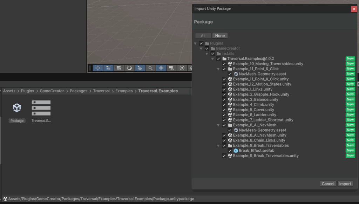Screen dimensions: 359x204
Task: Click the Cancel button in the import dialog
Action: tap(328, 184)
